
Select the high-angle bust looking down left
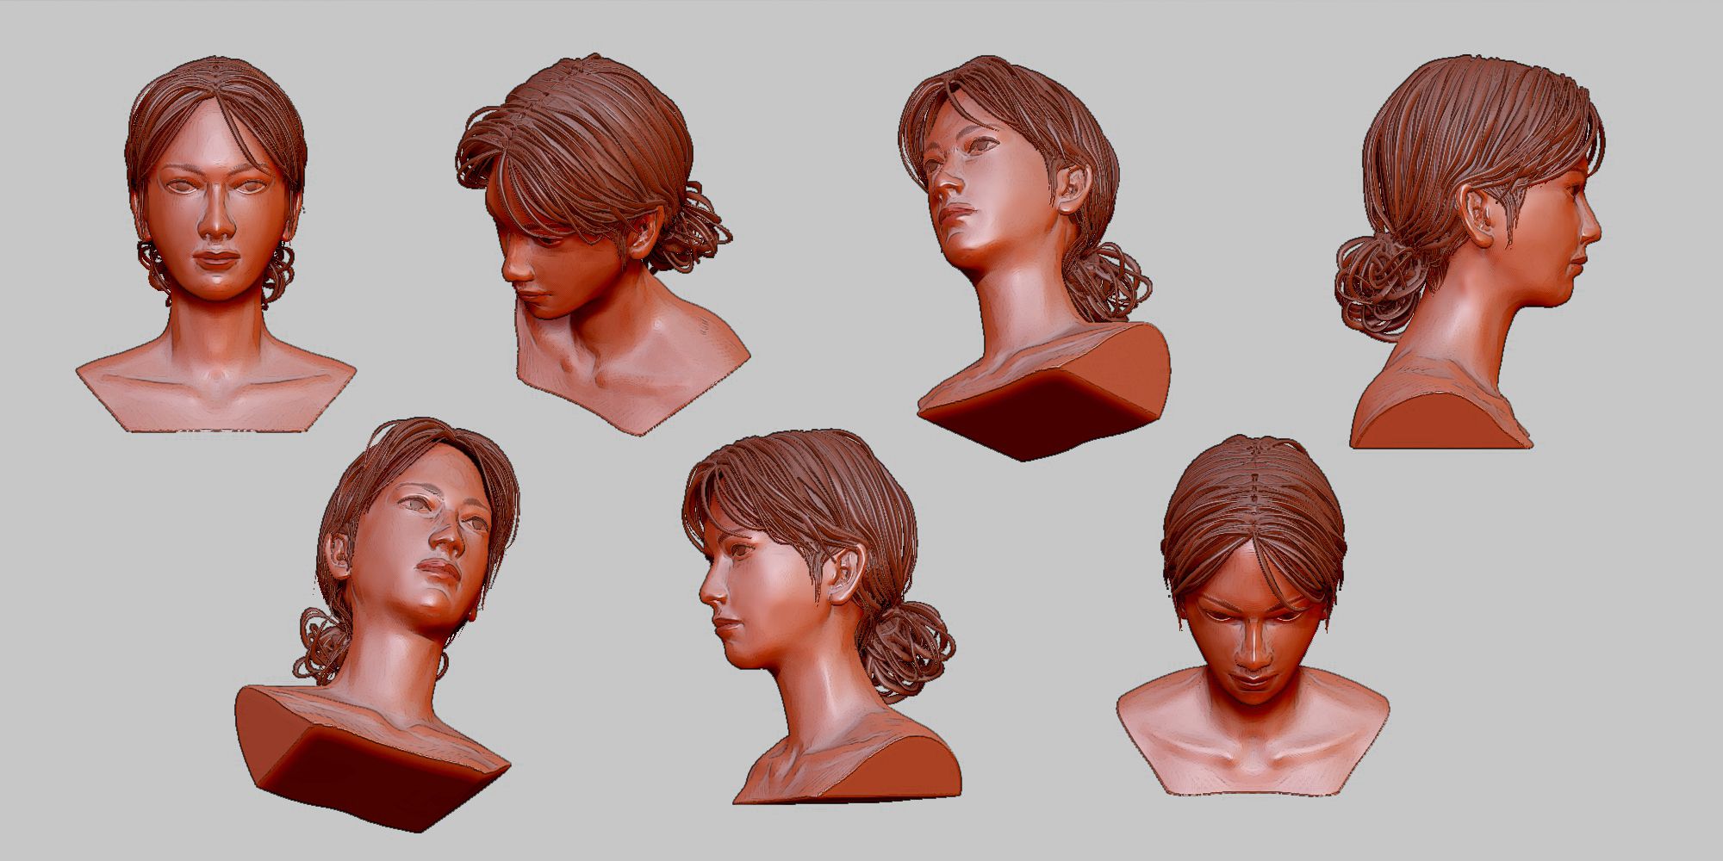[603, 245]
